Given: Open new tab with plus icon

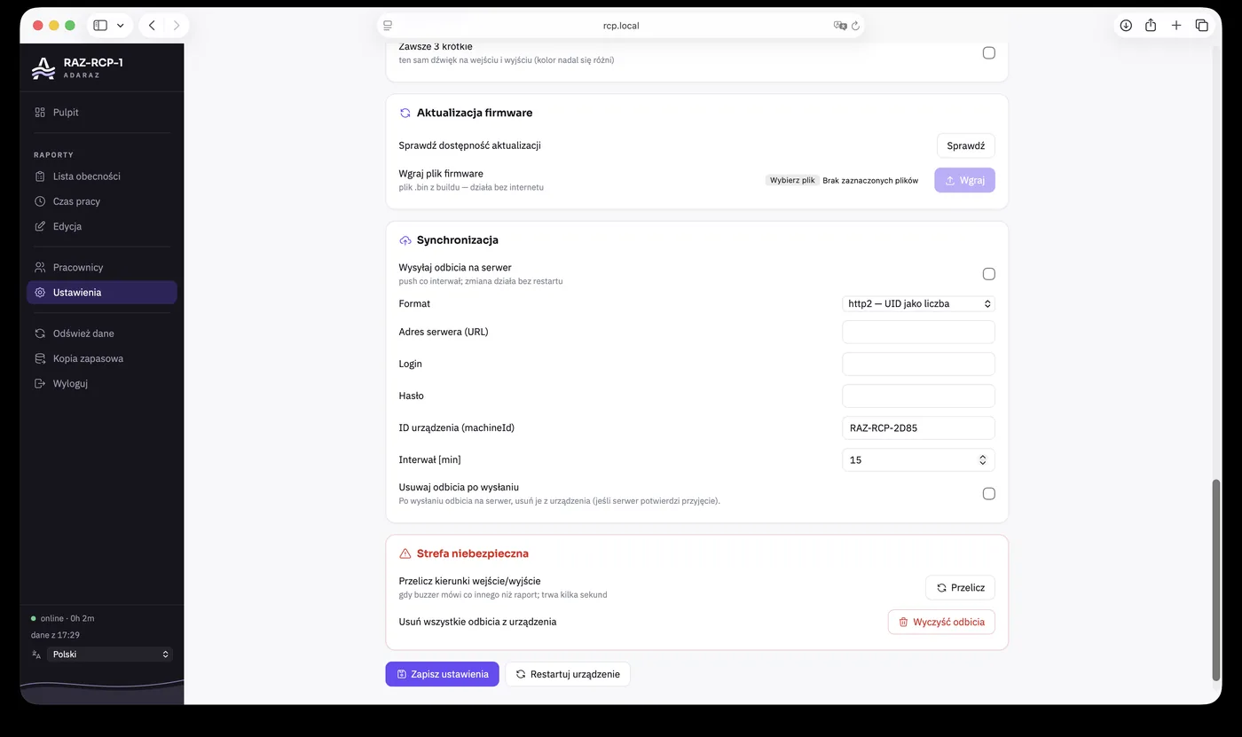Looking at the screenshot, I should click(1176, 26).
